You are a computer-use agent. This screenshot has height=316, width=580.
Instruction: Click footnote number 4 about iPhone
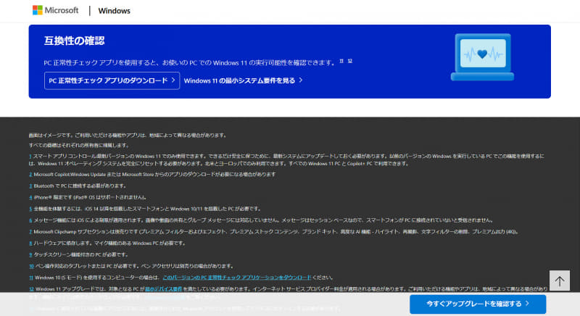coord(30,197)
